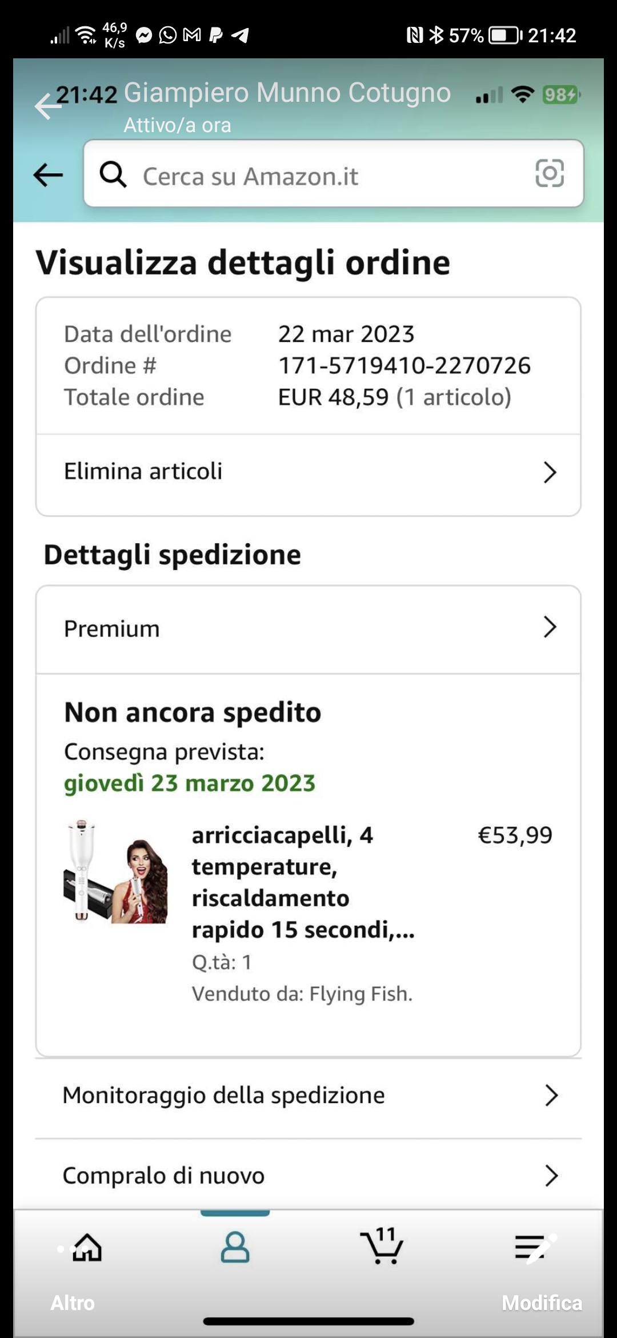Open the account profile tab

click(235, 1248)
